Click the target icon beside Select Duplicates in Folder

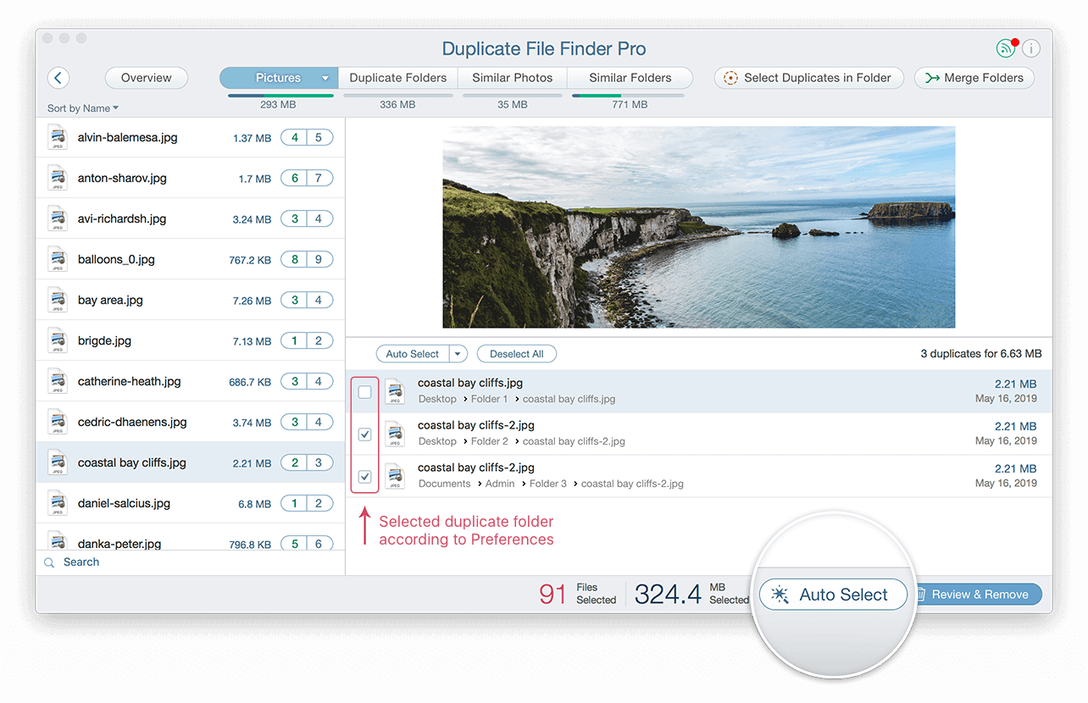coord(730,78)
